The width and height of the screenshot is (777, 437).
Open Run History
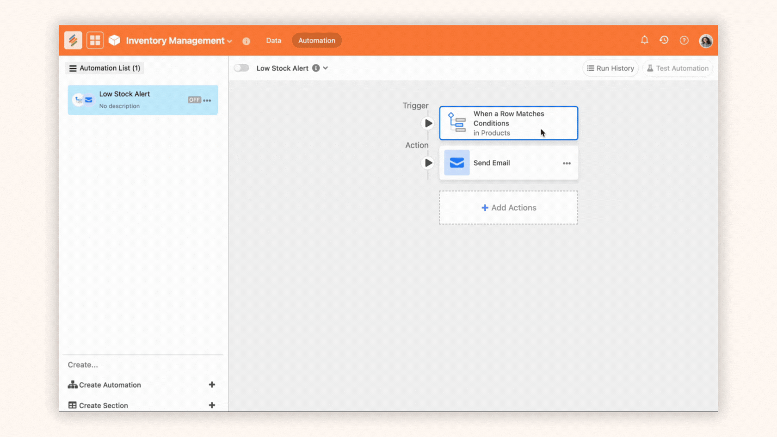610,68
